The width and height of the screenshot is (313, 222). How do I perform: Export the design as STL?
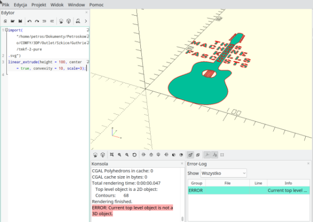[x=78, y=21]
